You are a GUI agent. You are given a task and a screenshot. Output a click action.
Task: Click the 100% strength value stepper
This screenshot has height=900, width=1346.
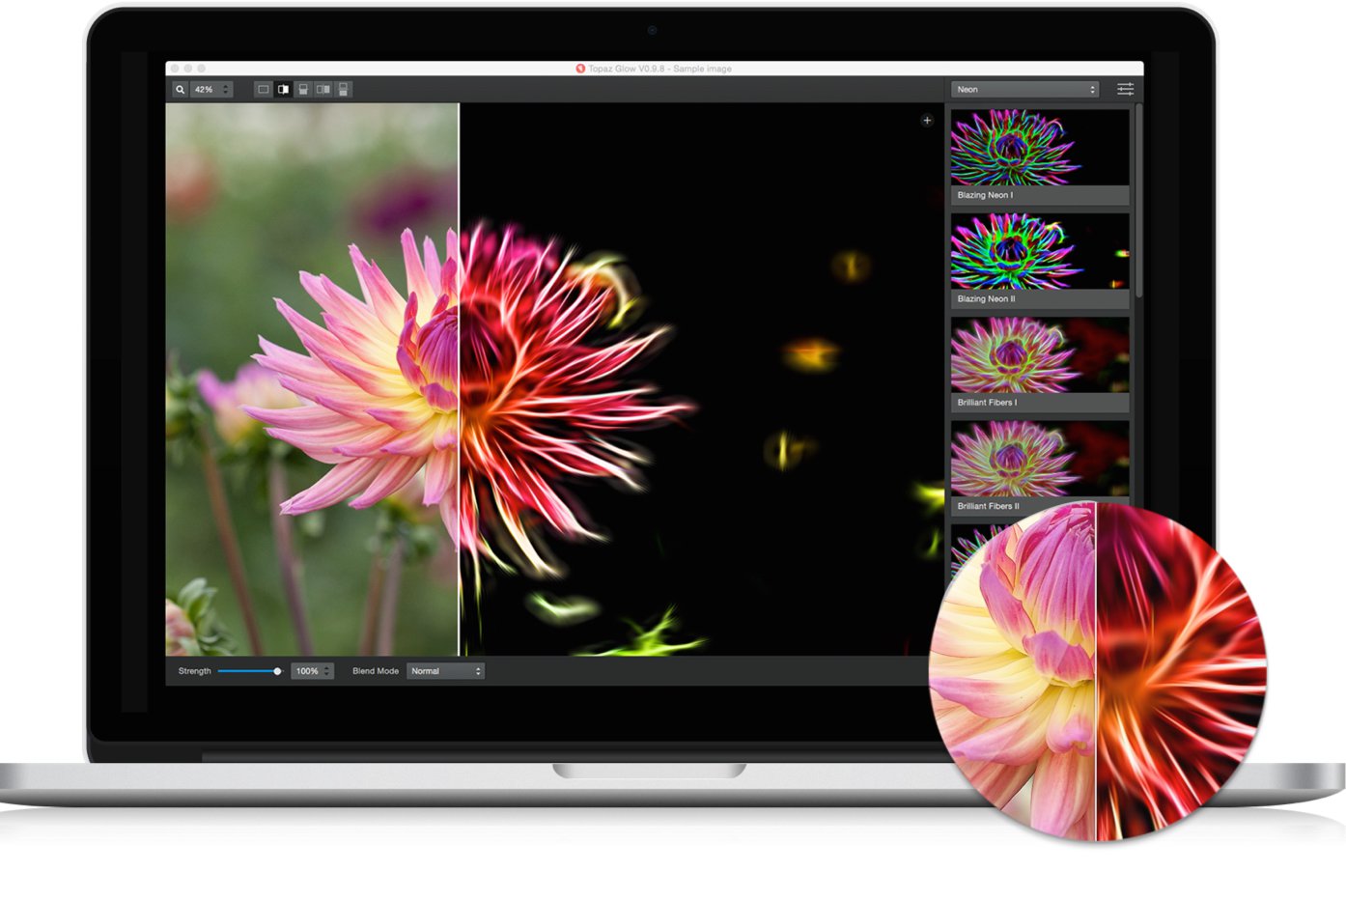[x=314, y=671]
